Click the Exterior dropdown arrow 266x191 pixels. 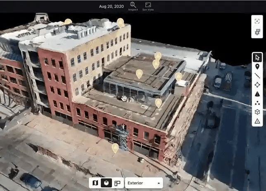click(159, 183)
